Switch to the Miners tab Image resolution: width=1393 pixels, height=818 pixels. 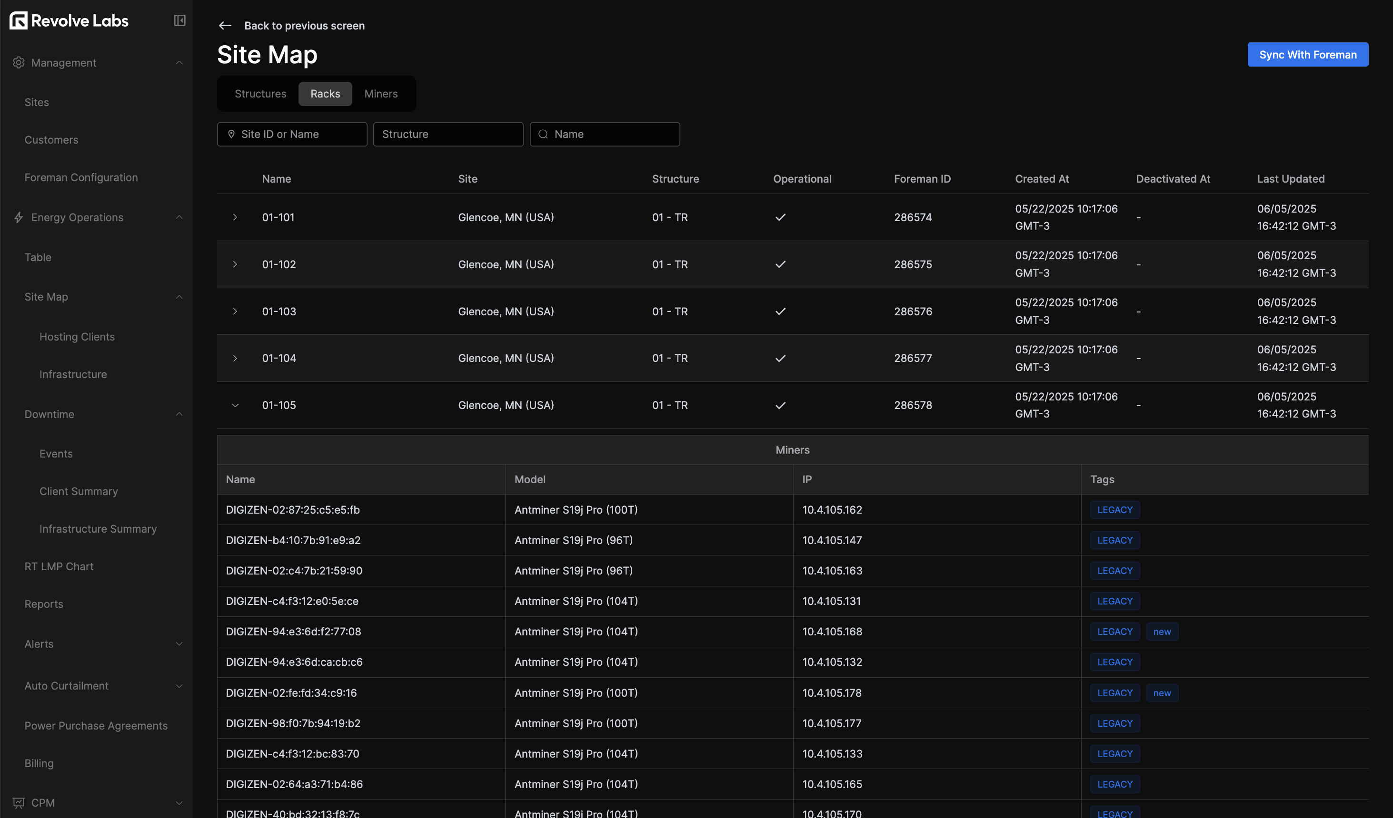pyautogui.click(x=381, y=94)
